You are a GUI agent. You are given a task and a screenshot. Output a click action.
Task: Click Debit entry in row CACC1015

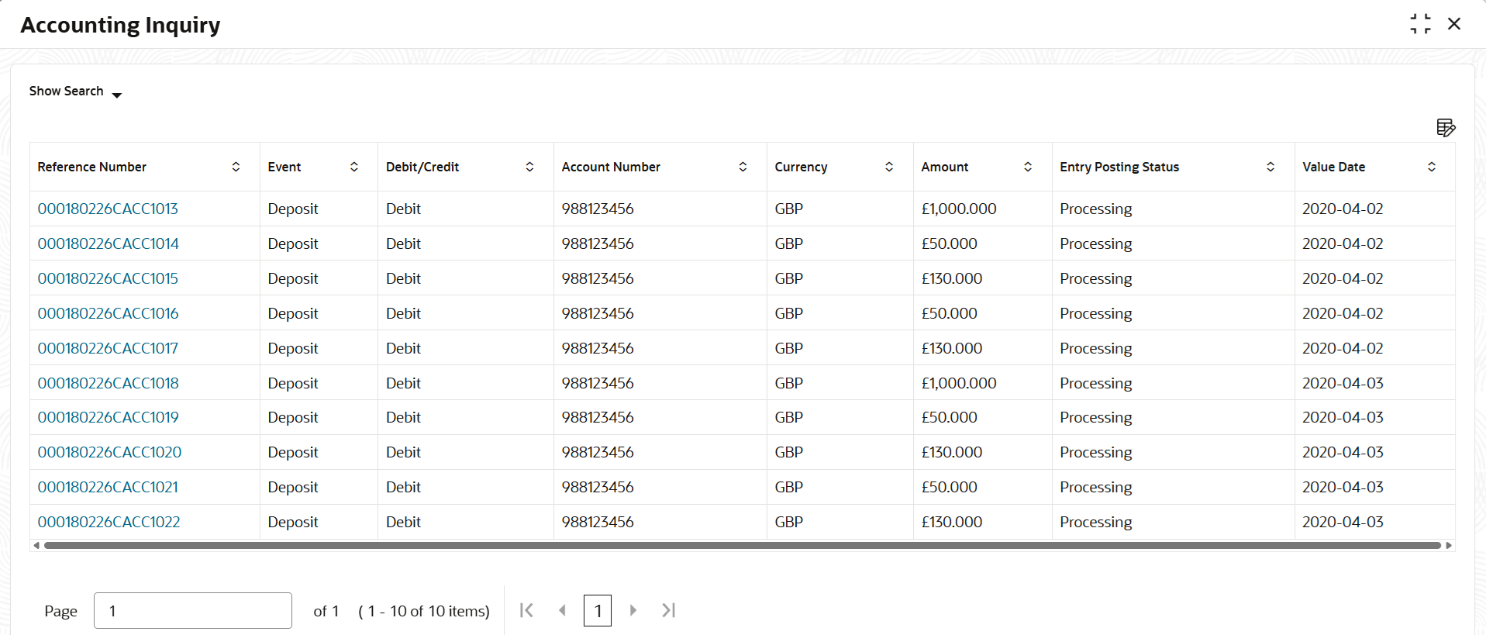click(x=403, y=278)
